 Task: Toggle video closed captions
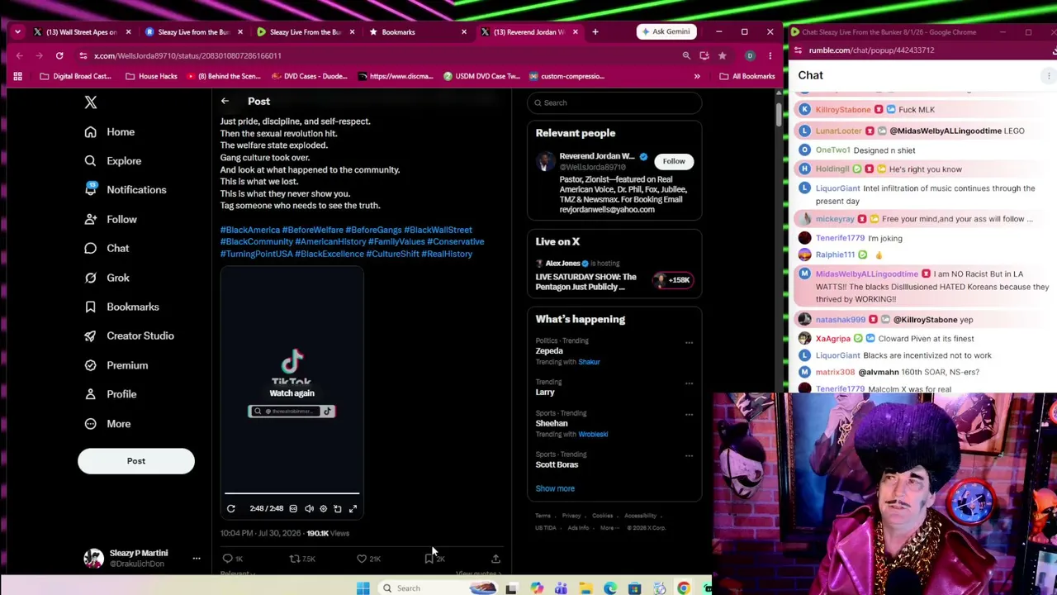coord(293,509)
